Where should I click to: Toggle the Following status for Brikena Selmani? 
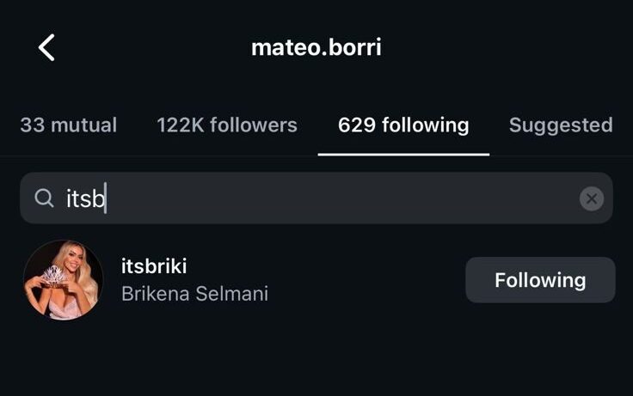540,280
